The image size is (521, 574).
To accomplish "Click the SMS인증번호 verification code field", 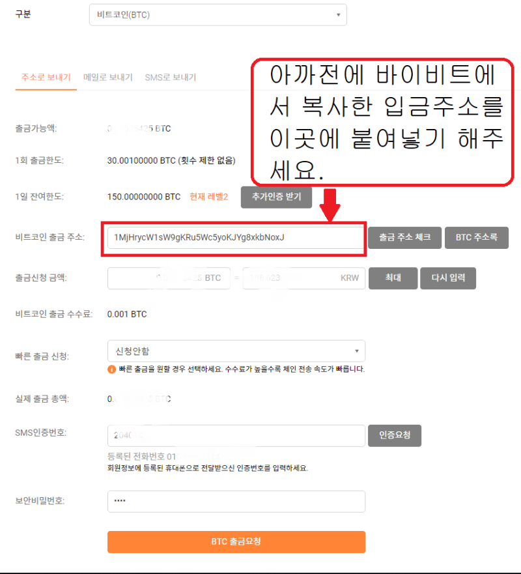I will tap(236, 435).
